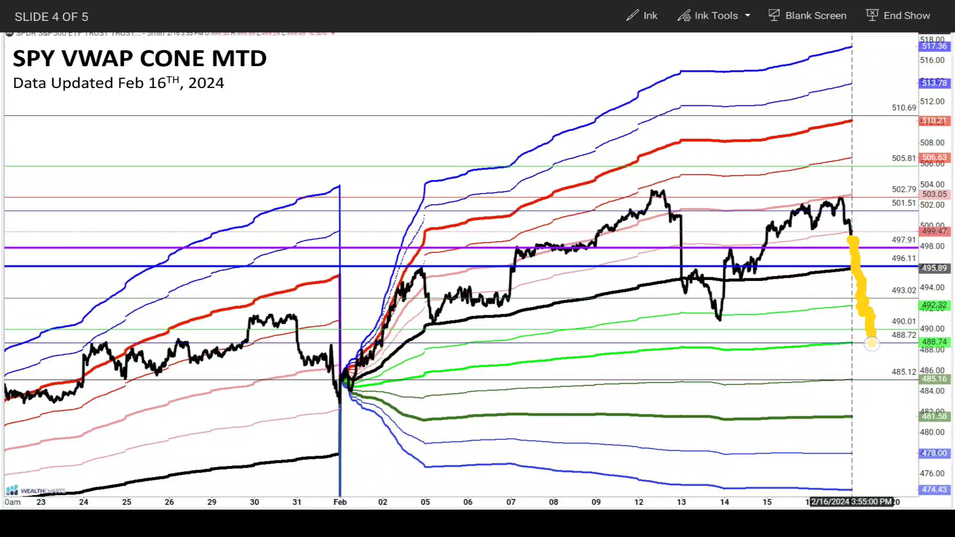Screen dimensions: 955x537
Task: Click End Show button
Action: pyautogui.click(x=898, y=15)
